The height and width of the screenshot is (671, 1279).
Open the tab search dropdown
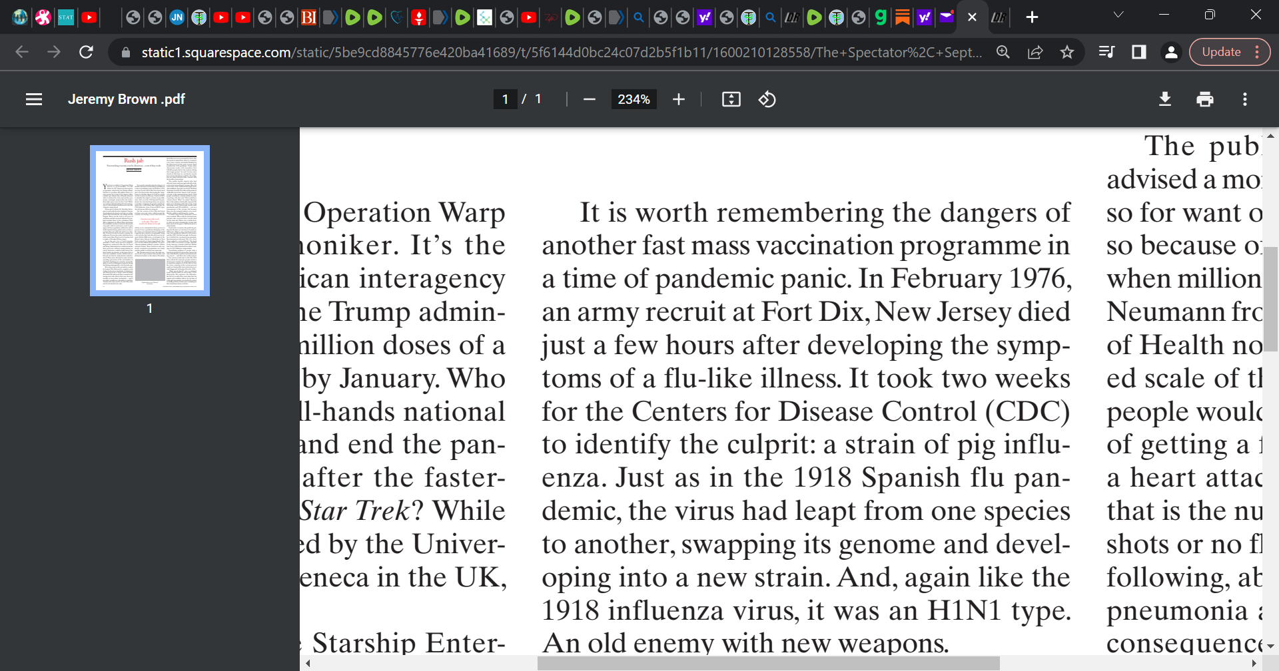point(1118,15)
